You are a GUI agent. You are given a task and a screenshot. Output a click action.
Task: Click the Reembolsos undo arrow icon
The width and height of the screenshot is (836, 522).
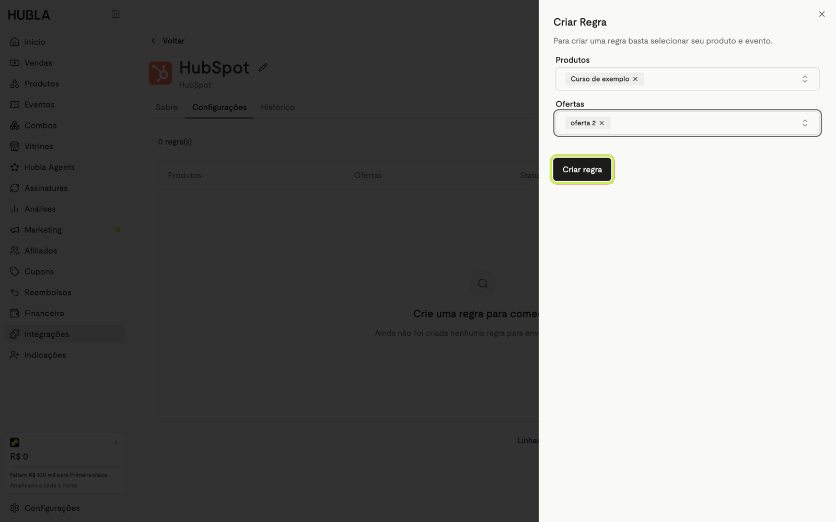[x=15, y=292]
